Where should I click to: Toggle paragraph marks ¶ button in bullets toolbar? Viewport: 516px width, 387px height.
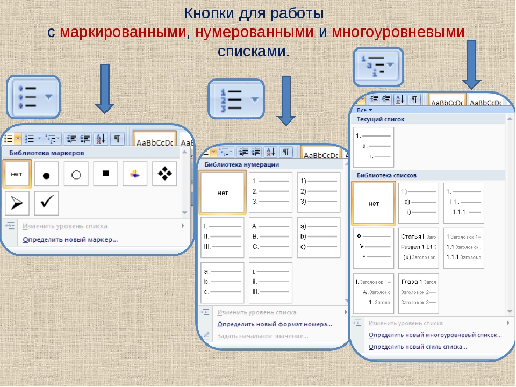pyautogui.click(x=117, y=139)
